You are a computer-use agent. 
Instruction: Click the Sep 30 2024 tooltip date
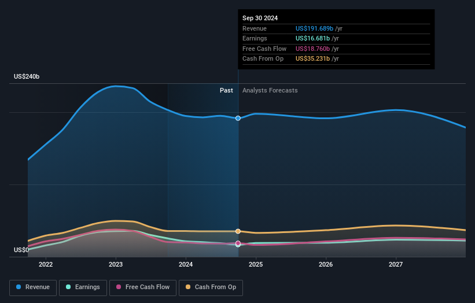click(260, 18)
